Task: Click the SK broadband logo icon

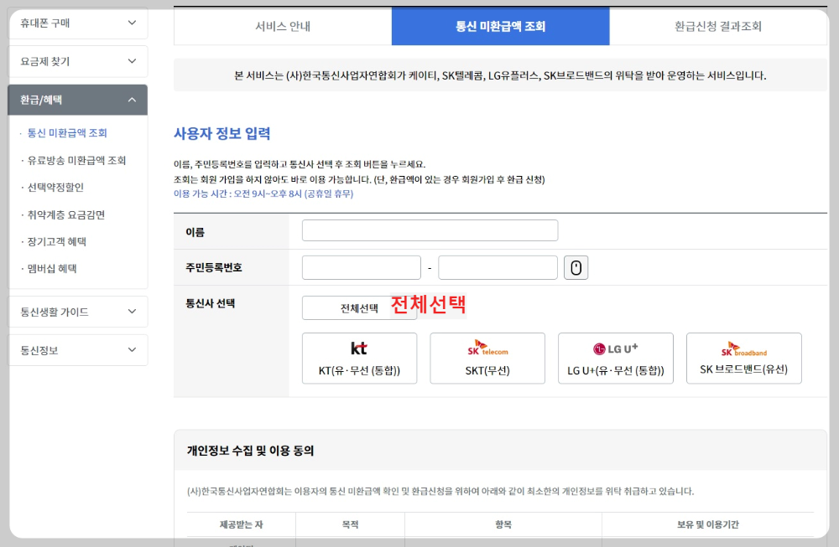Action: coord(743,347)
